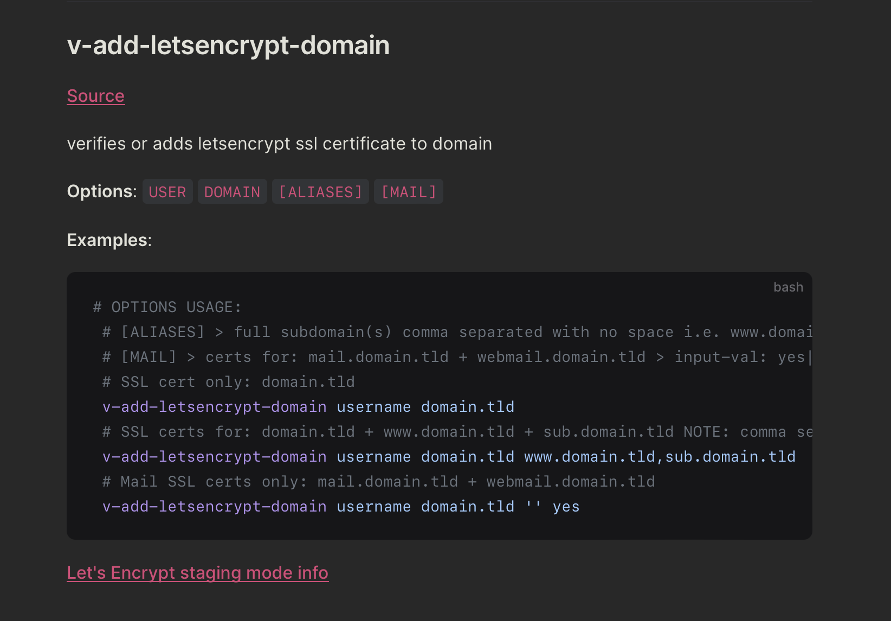
Task: Click 'www.domain.tld,sub.domain.tld' argument in code
Action: (x=660, y=457)
